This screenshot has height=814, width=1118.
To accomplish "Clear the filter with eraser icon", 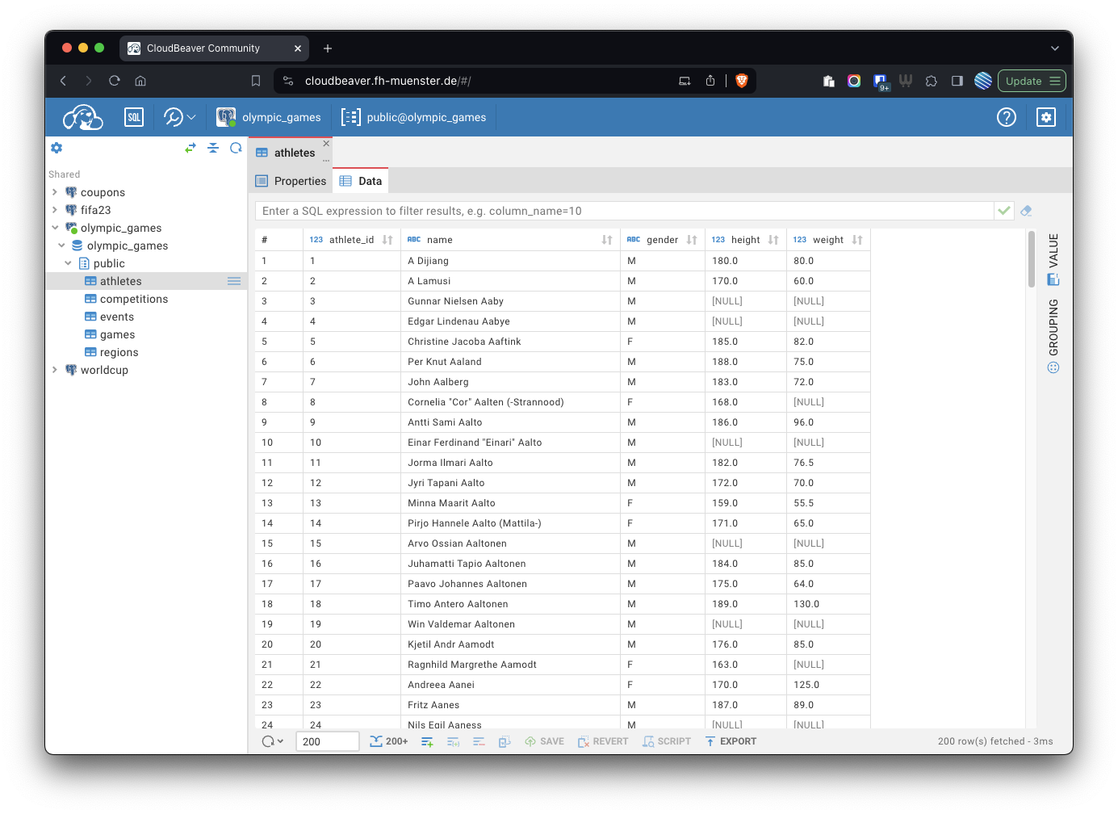I will pyautogui.click(x=1026, y=211).
